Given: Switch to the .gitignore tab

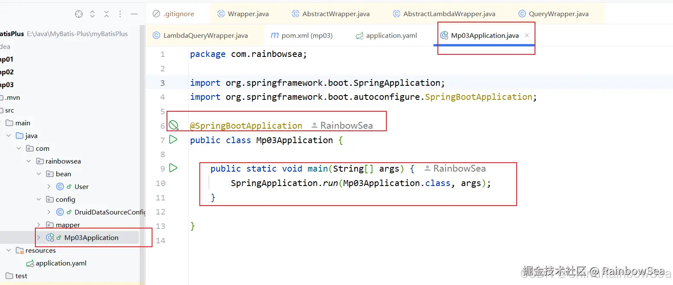Looking at the screenshot, I should (173, 14).
